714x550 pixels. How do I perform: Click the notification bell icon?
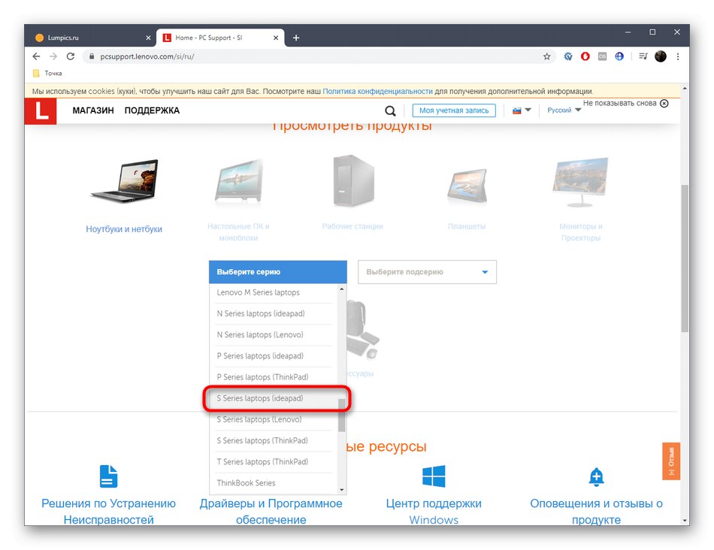[596, 476]
